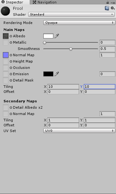Open the material help reference icon
116x194 pixels.
coord(107,8)
